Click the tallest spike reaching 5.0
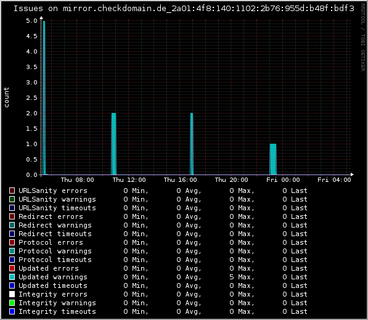This screenshot has width=368, height=320. click(44, 97)
